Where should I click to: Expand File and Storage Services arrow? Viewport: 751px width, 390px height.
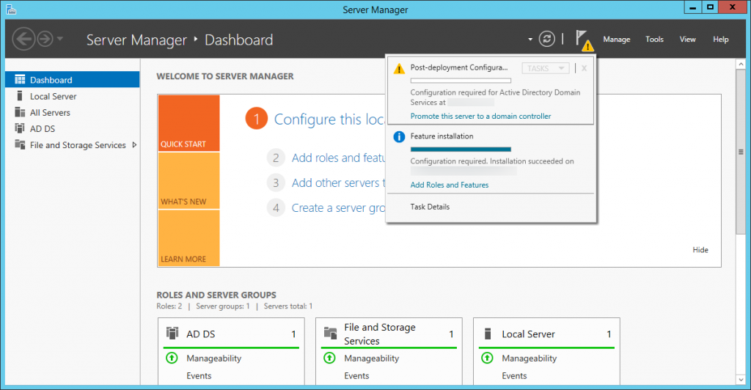coord(134,144)
